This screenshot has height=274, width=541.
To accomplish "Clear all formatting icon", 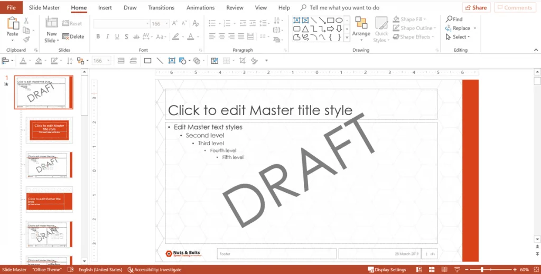I will click(x=196, y=23).
